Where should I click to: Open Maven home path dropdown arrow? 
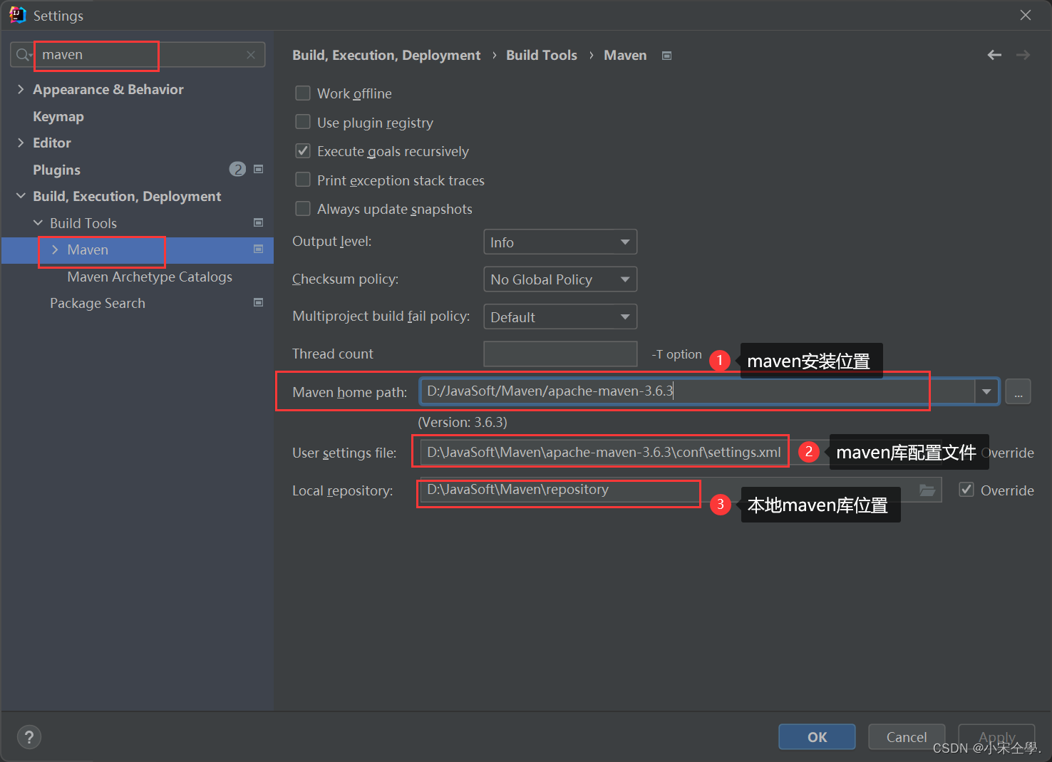(986, 391)
